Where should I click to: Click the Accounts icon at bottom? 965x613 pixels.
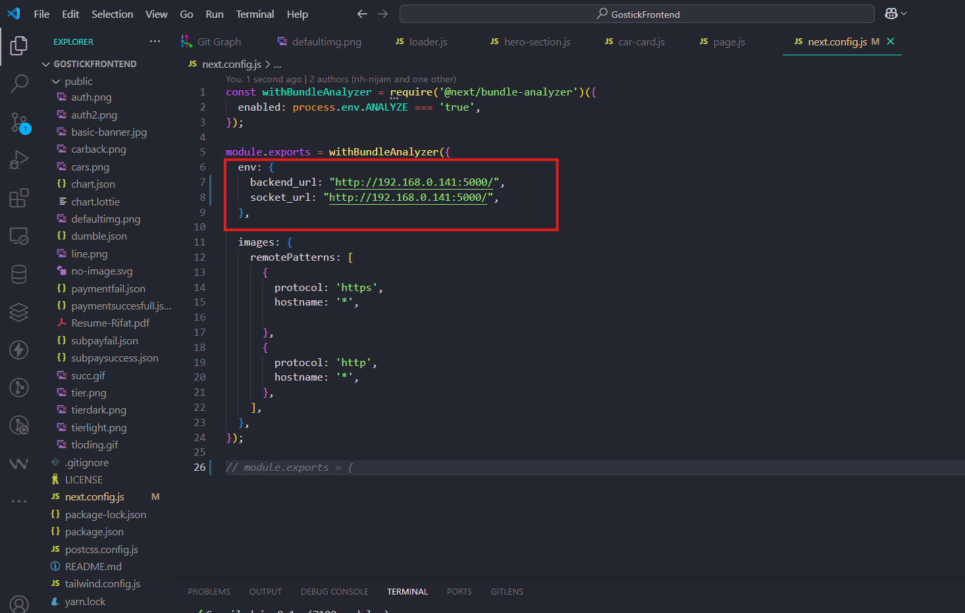point(19,603)
